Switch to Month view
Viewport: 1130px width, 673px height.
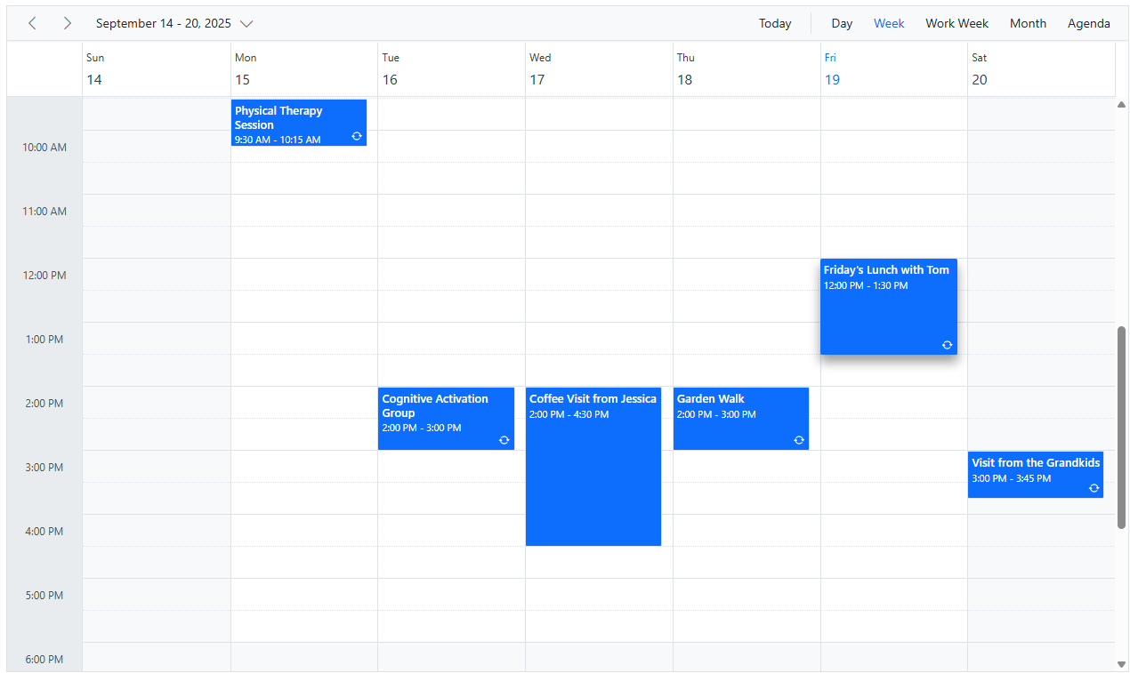[1028, 23]
